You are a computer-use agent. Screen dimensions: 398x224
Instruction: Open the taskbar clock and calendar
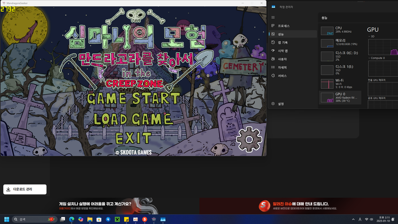click(383, 219)
